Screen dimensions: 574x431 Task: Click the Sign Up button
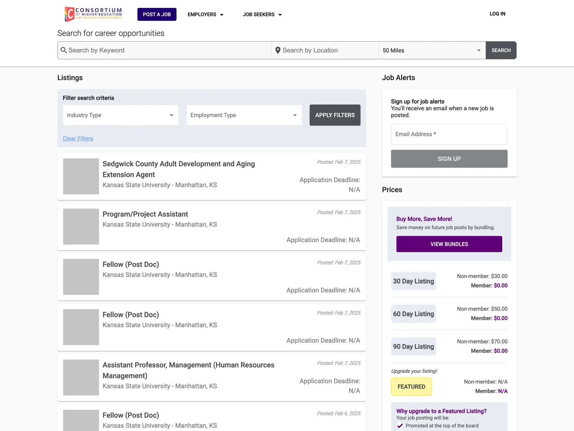tap(449, 159)
